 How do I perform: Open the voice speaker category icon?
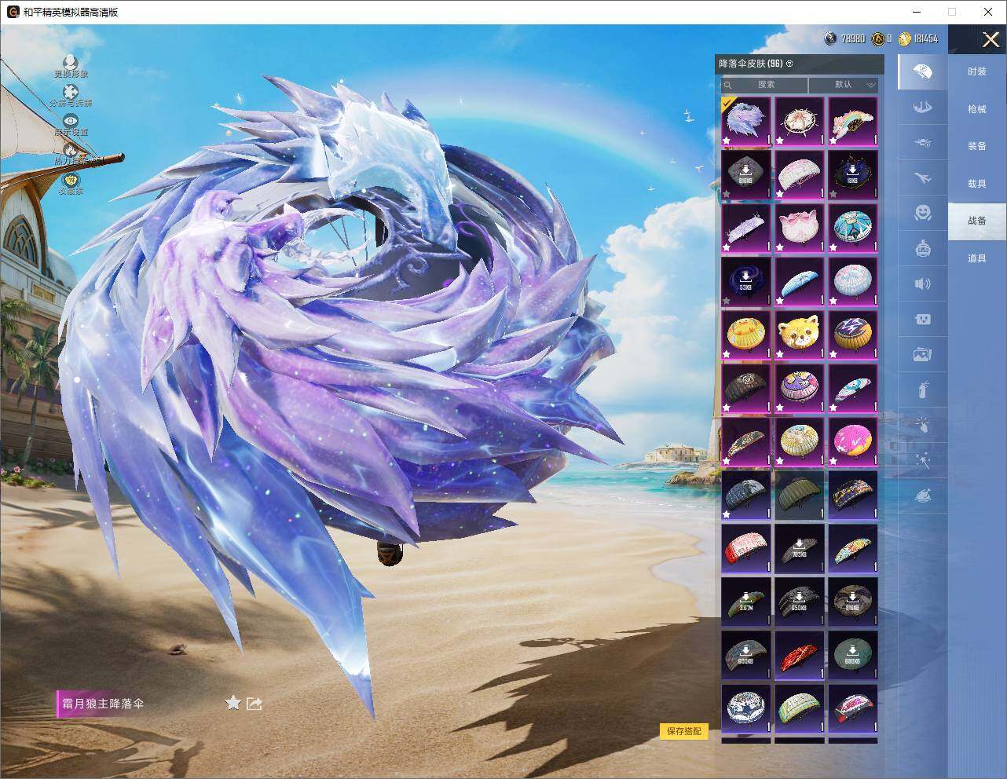(922, 283)
